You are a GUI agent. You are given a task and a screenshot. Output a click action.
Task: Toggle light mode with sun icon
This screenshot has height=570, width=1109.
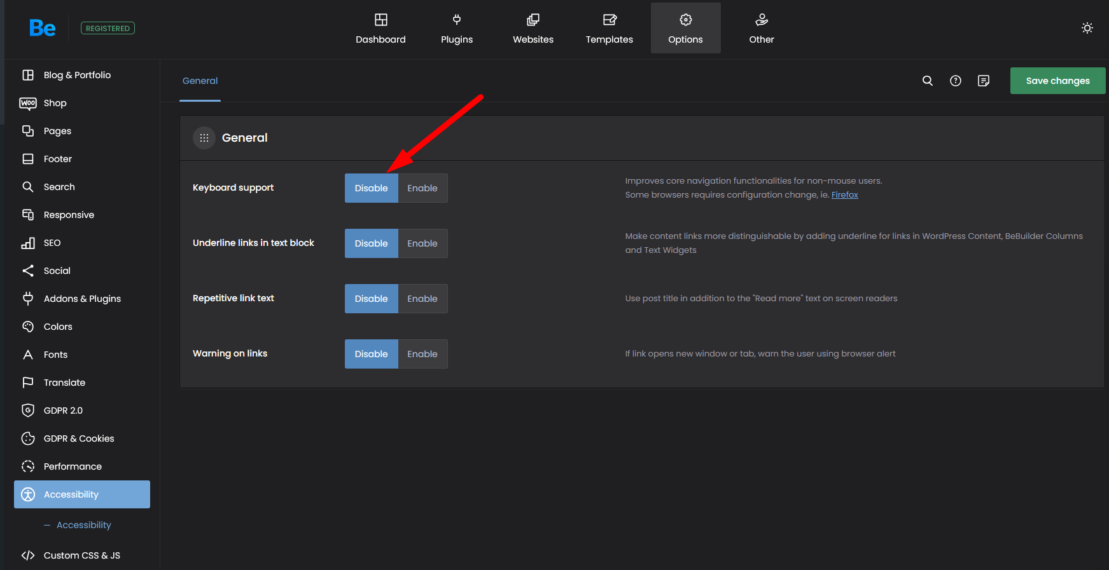[1087, 28]
